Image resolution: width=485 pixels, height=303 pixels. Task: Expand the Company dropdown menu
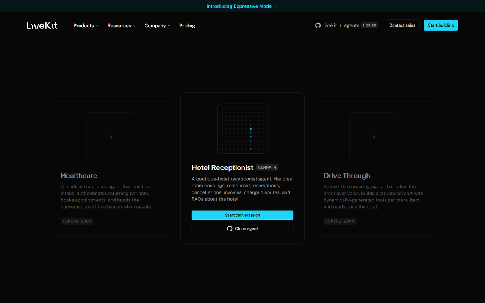158,26
